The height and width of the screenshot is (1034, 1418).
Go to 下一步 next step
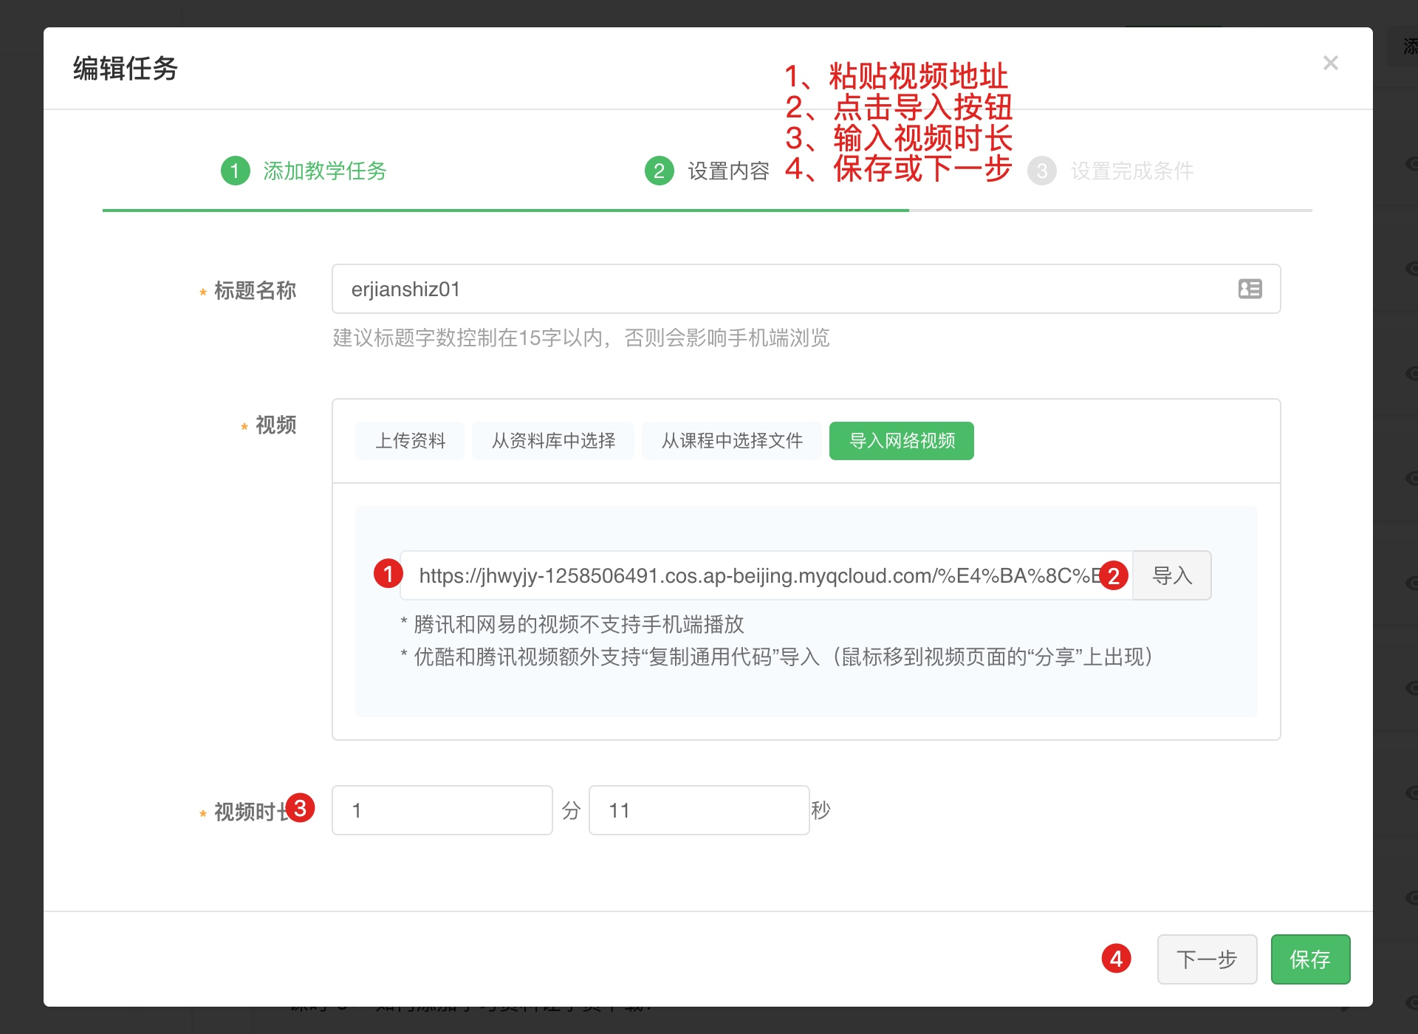(x=1206, y=959)
